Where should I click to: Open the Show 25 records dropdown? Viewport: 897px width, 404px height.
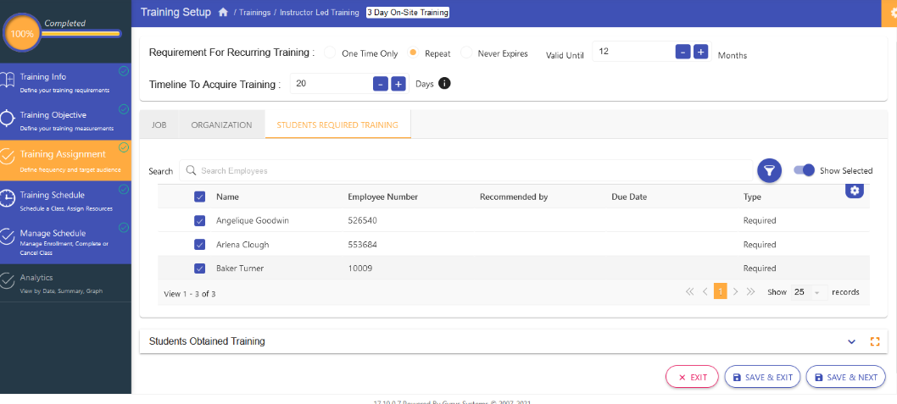(x=810, y=292)
